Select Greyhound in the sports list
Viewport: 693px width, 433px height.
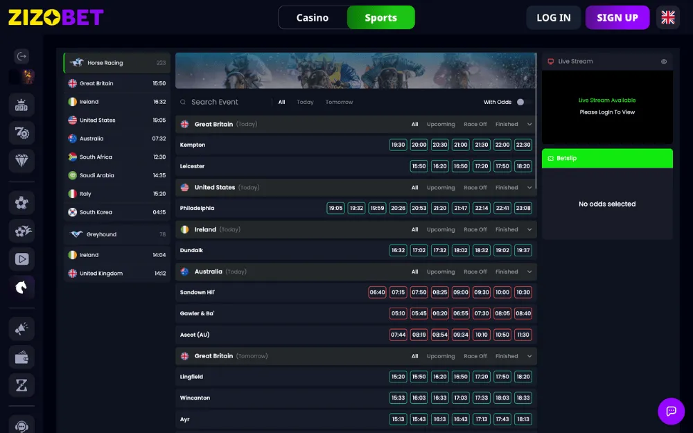coord(101,235)
